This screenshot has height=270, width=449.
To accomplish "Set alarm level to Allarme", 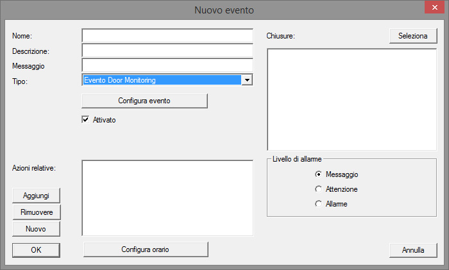I will pyautogui.click(x=318, y=204).
